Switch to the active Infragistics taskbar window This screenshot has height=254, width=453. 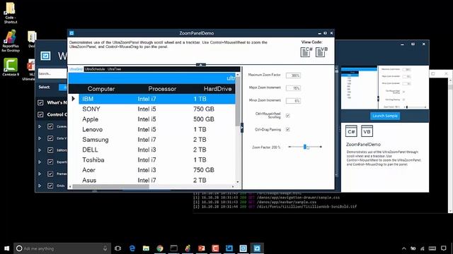257,248
